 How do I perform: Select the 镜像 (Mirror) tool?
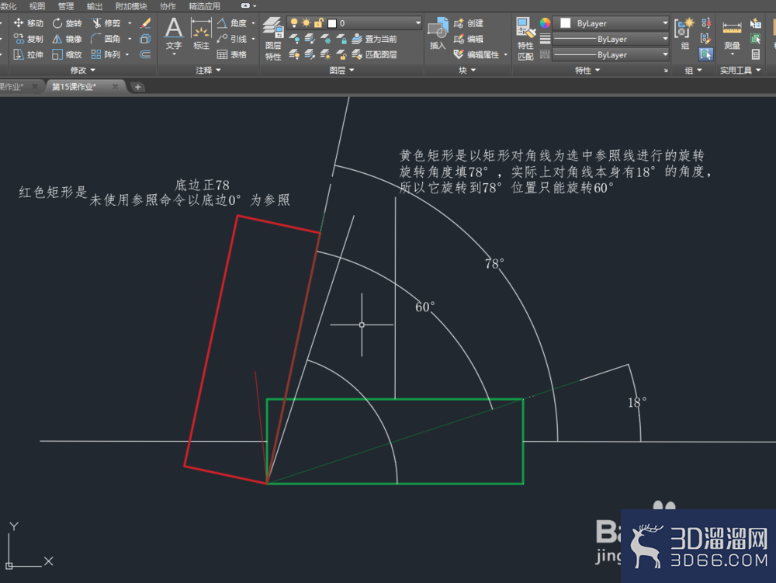tap(67, 39)
